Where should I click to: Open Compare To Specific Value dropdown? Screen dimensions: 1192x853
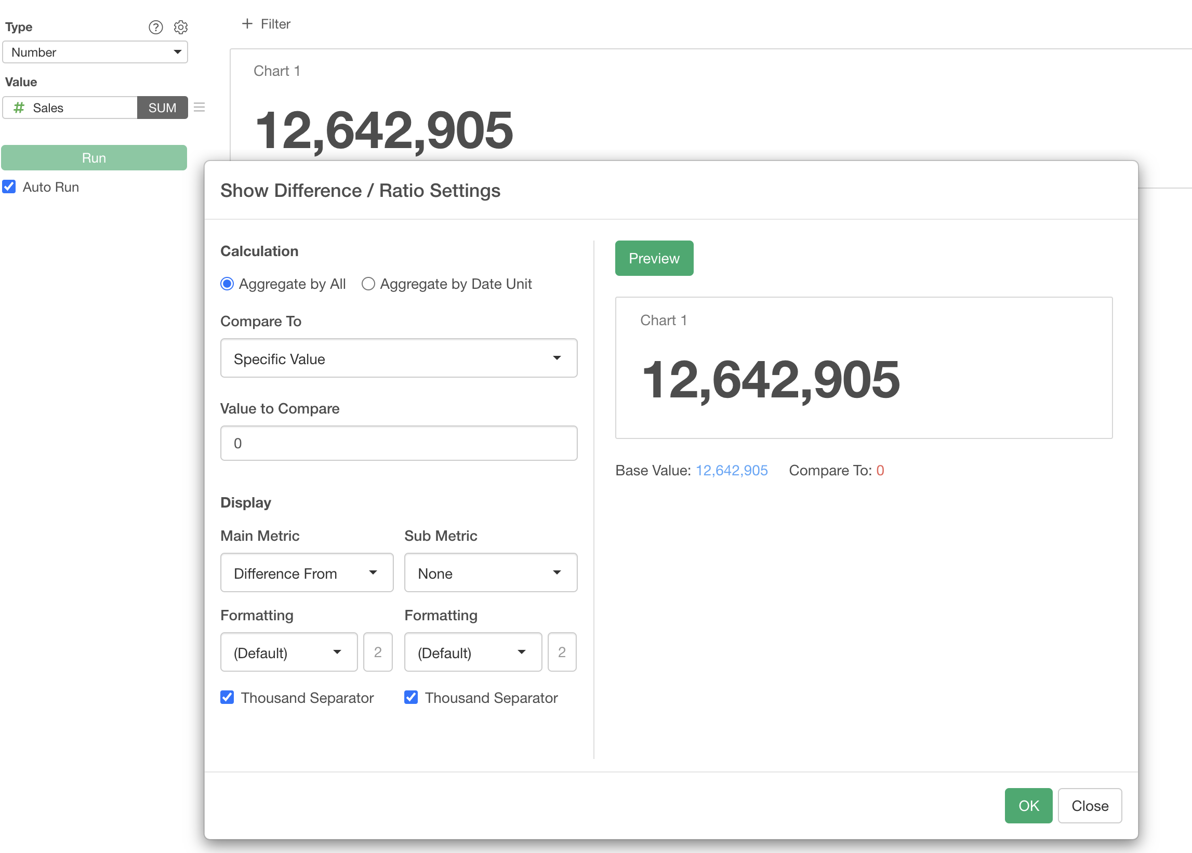(x=398, y=358)
